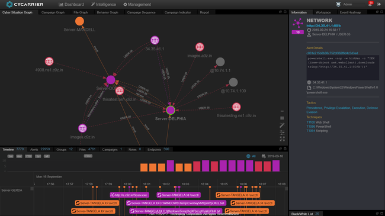
Task: Select the gray @10.74.1.1 node
Action: click(x=220, y=62)
